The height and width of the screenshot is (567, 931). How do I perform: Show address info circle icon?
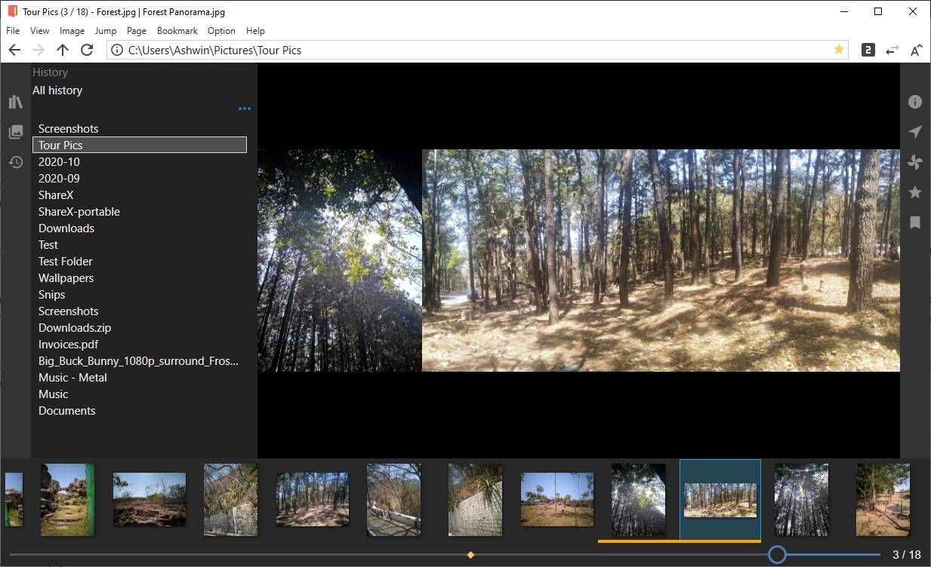click(116, 50)
